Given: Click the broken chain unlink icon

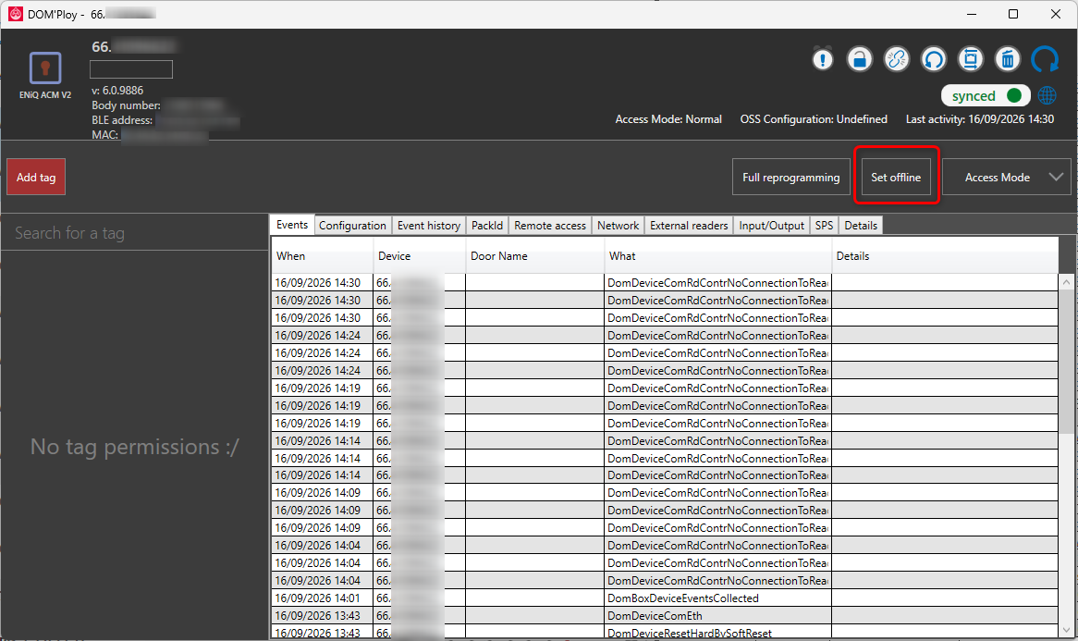Looking at the screenshot, I should pos(897,60).
